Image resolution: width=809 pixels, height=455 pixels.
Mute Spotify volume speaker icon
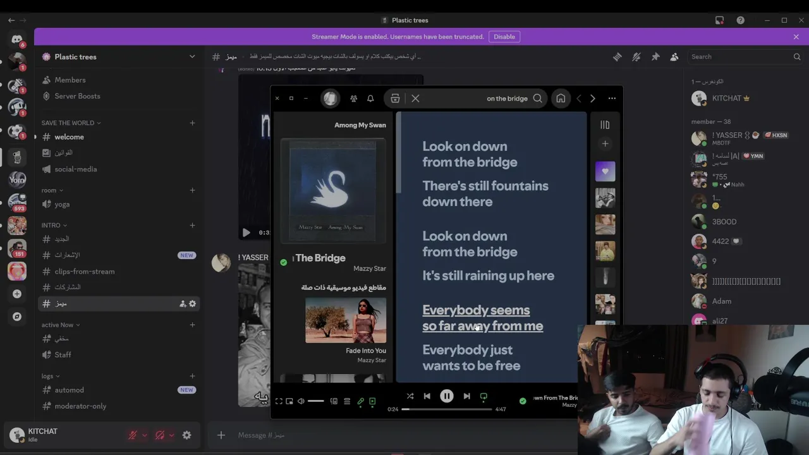(x=301, y=401)
